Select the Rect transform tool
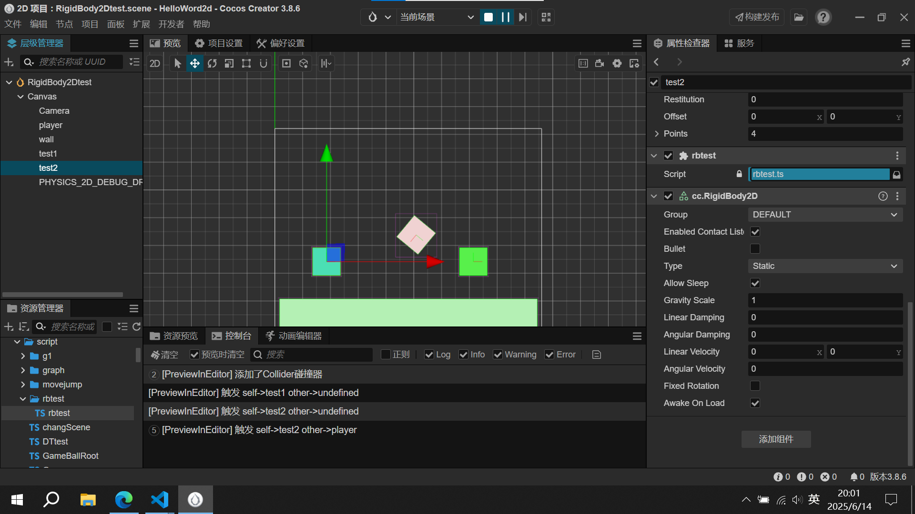The width and height of the screenshot is (915, 514). pos(246,63)
